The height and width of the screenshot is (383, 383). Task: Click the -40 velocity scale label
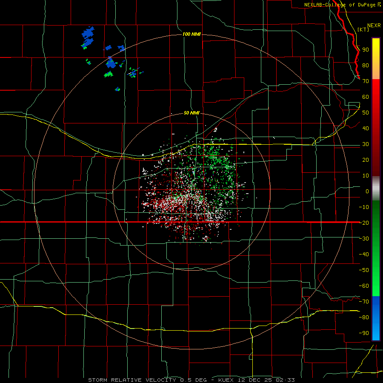pyautogui.click(x=364, y=254)
